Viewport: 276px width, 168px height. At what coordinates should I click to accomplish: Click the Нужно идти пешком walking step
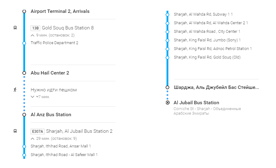(x=54, y=90)
